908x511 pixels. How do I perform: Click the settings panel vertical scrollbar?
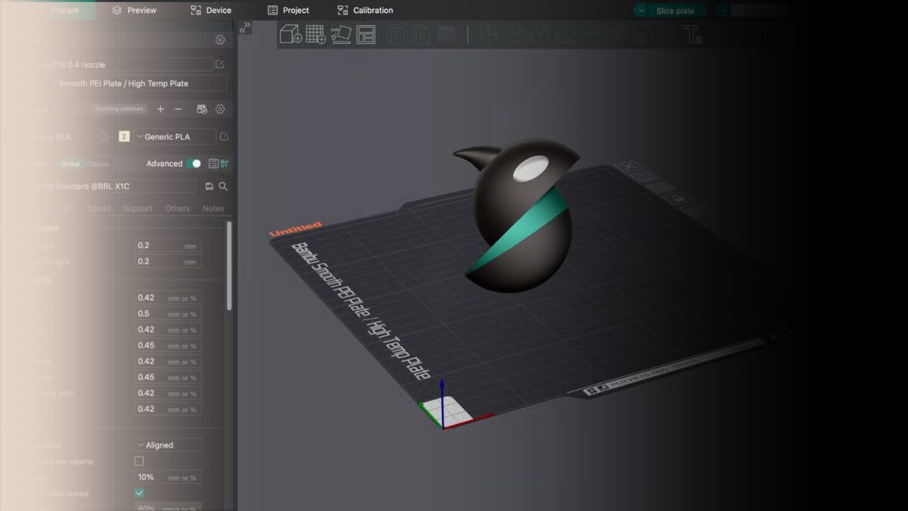click(229, 265)
